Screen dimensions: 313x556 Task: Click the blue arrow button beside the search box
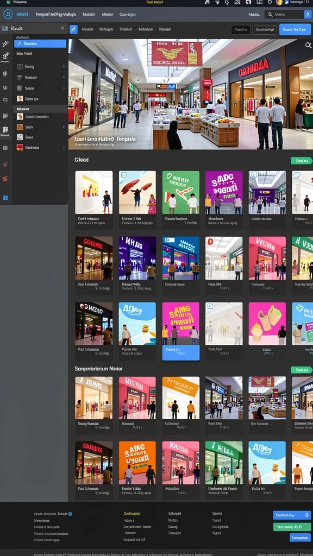point(308,14)
